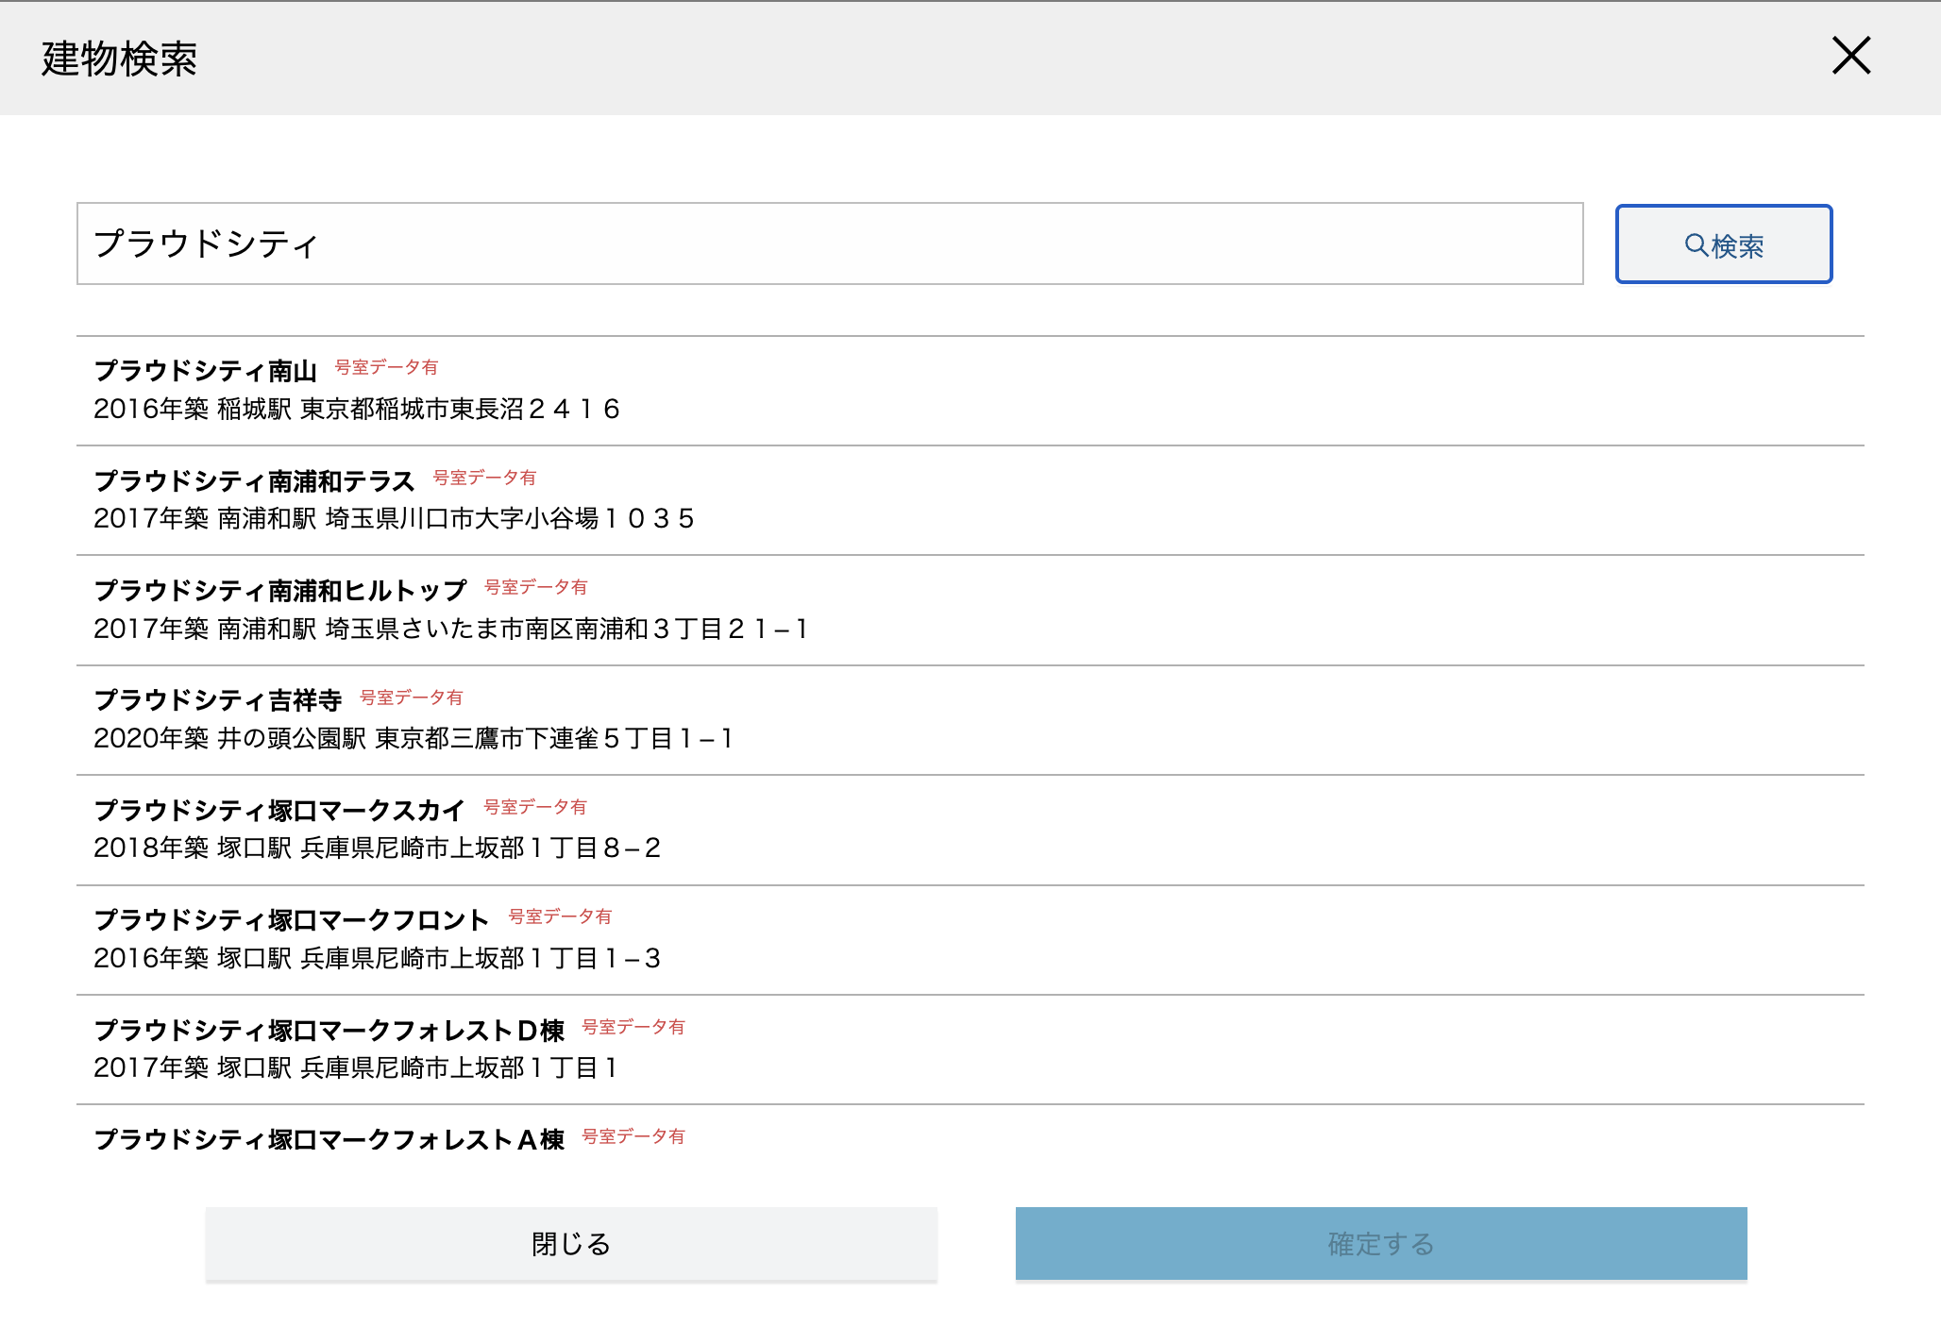Screen dimensions: 1941x1327
Task: Click address 東京都三鷹市下連雀5丁目1-1
Action: (554, 739)
